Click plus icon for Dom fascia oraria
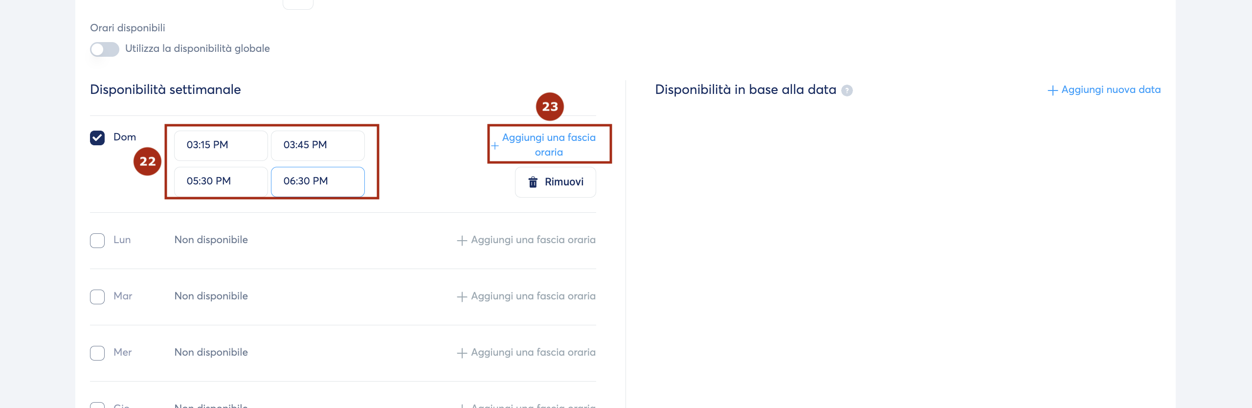The width and height of the screenshot is (1252, 408). click(495, 146)
